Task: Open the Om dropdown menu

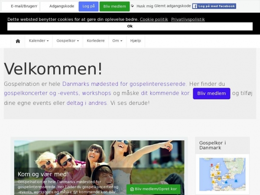Action: click(117, 41)
